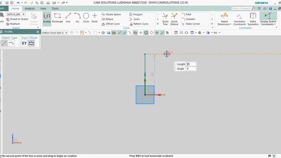Open the Tools ribbon tab

pyautogui.click(x=55, y=8)
